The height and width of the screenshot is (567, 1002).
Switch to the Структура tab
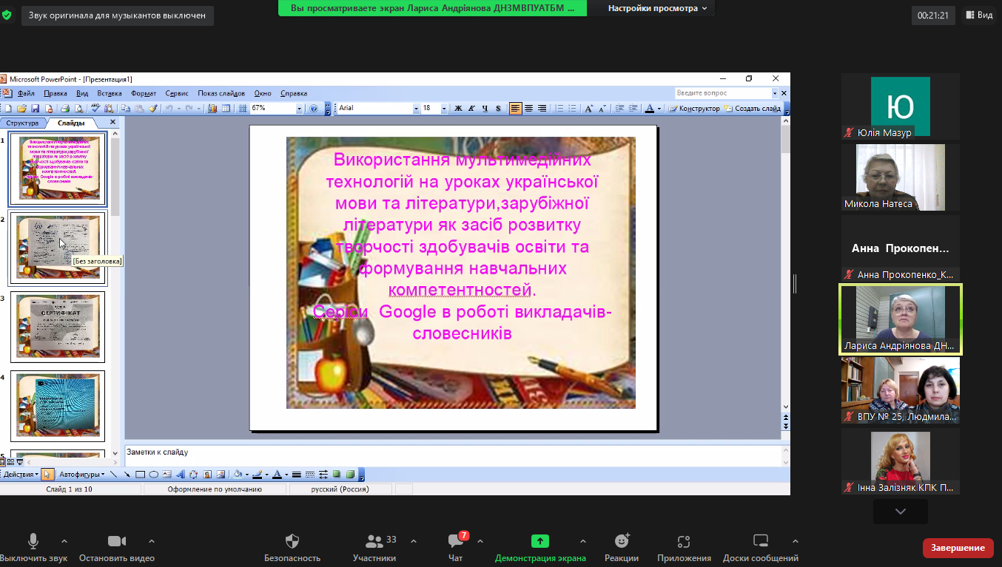point(23,123)
